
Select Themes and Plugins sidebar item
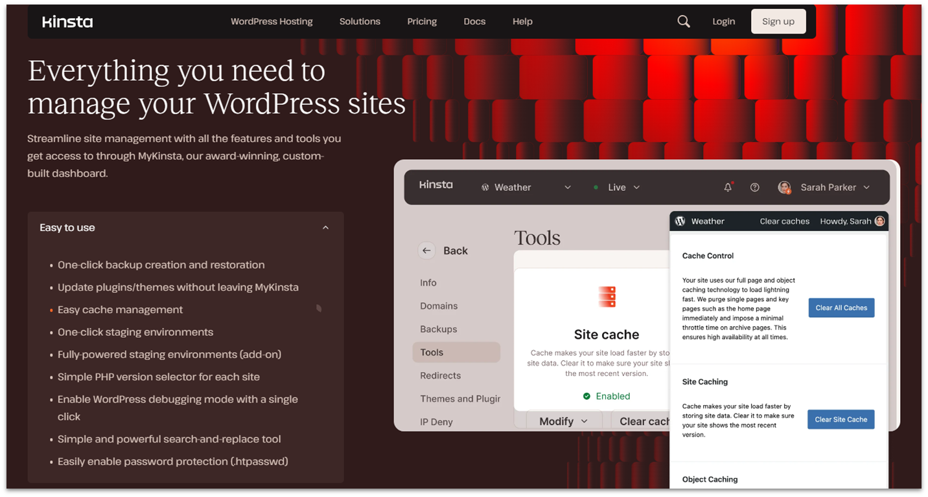point(460,399)
